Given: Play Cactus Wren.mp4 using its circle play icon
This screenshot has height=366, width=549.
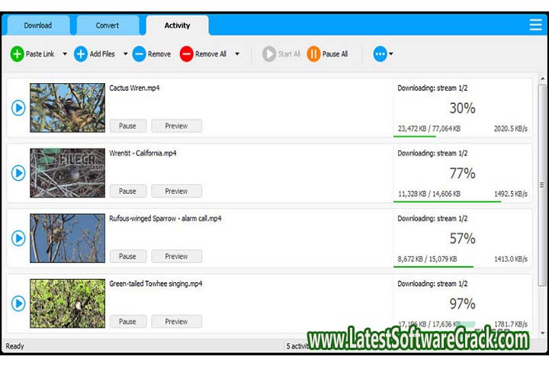Looking at the screenshot, I should [x=18, y=108].
